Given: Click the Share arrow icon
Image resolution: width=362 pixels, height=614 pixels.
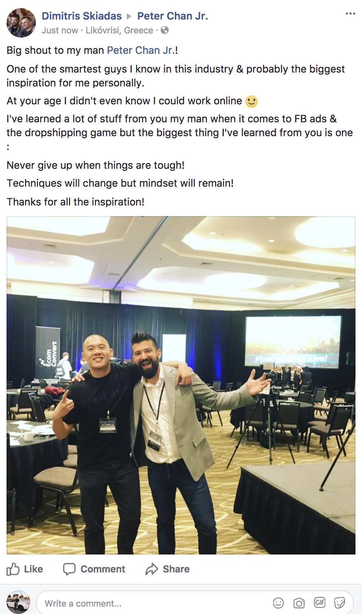Looking at the screenshot, I should click(x=152, y=569).
